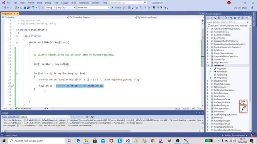Collapse the class Program block
The image size is (257, 144).
[17, 36]
